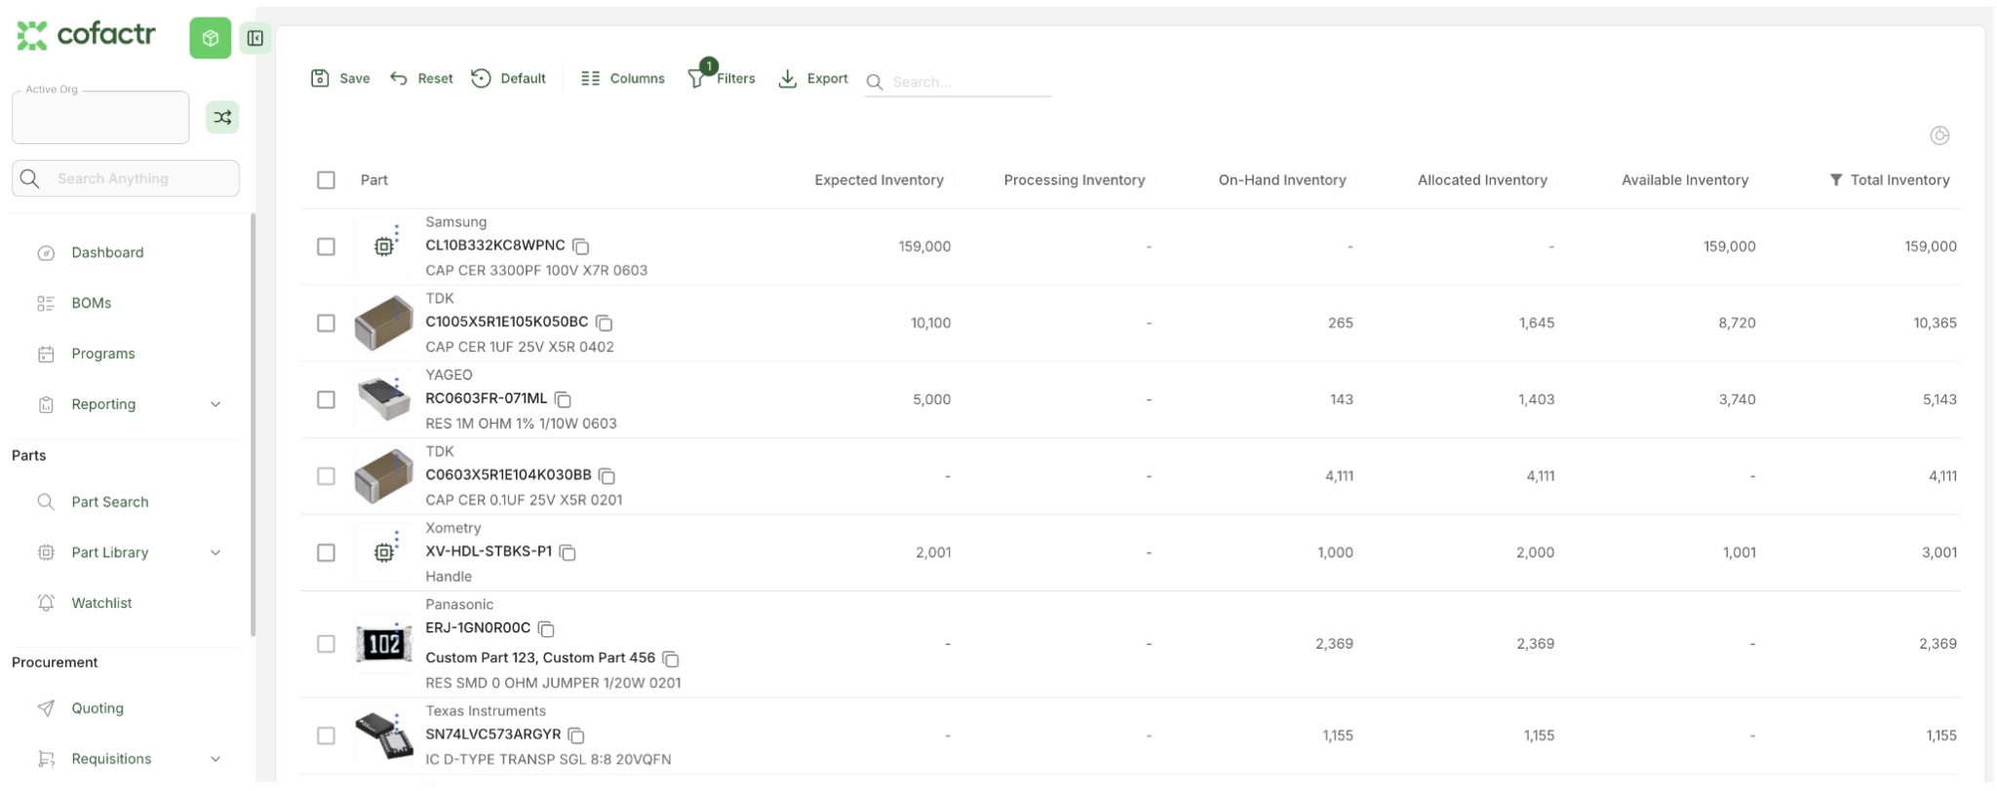Check the TDK C0603X5R1E104K030BB row
Screen dimensions: 1997x791
(x=327, y=476)
